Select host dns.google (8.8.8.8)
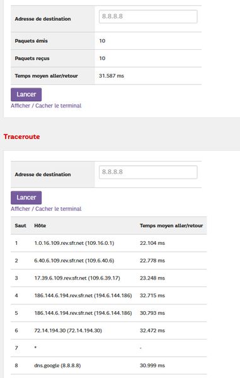Screen dimensions: 240x378 pos(57,365)
